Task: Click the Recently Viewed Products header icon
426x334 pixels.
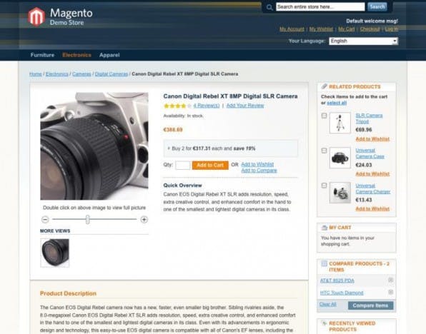Action: 324,323
